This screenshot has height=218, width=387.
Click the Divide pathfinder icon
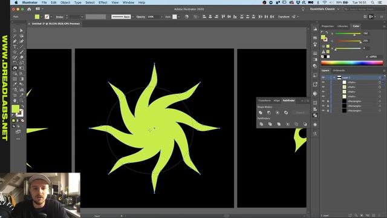pos(261,124)
